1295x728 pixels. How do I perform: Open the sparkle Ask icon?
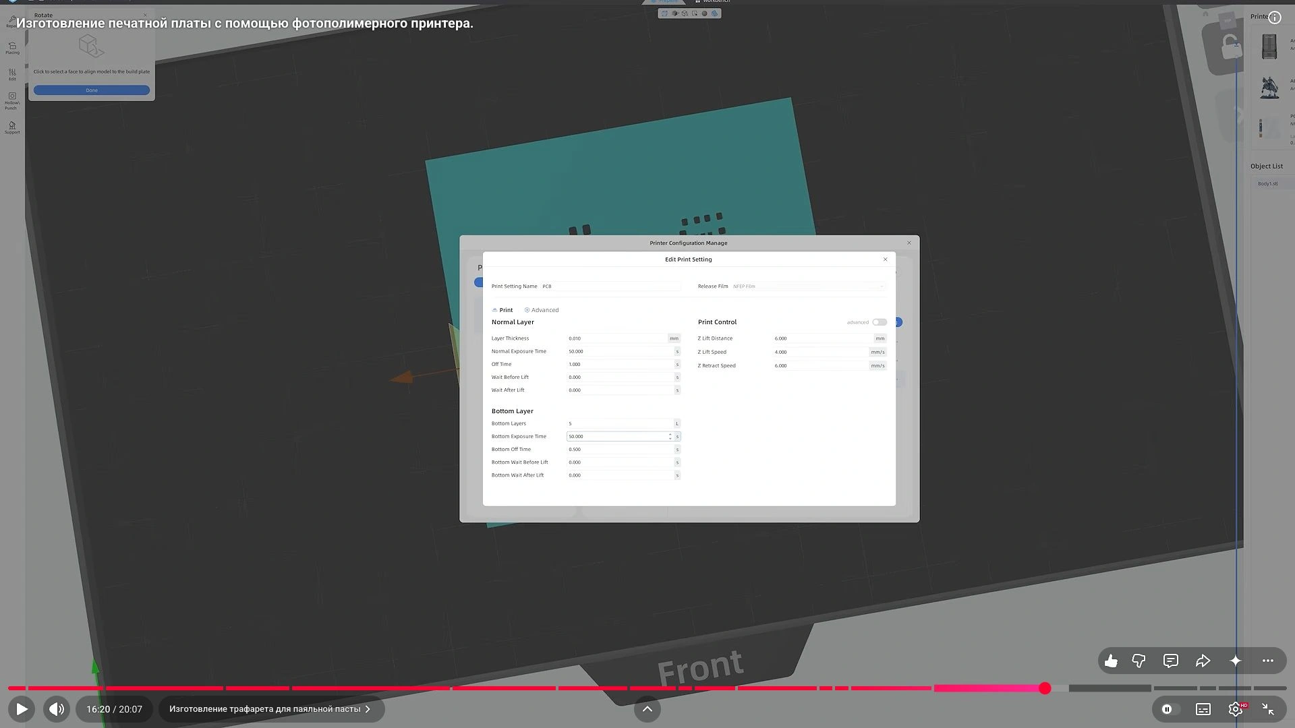coord(1236,661)
